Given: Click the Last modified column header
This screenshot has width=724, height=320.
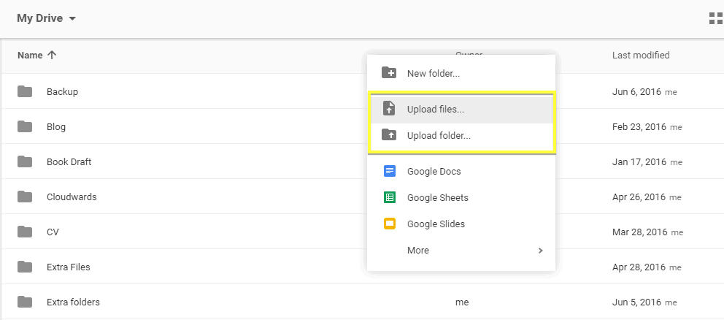Looking at the screenshot, I should pos(641,56).
